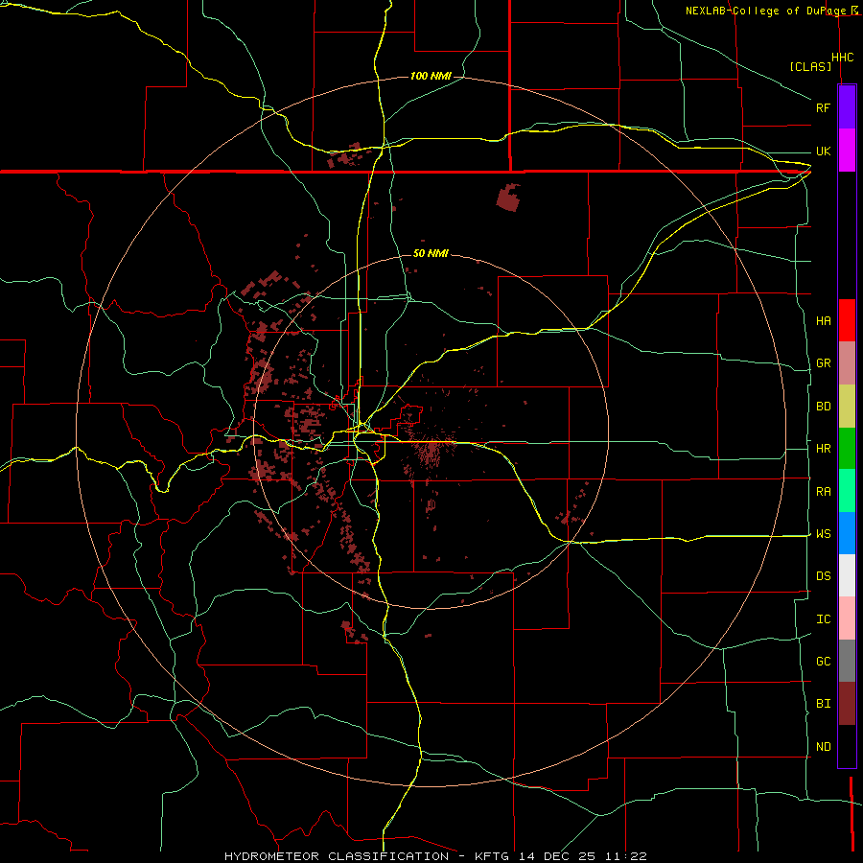Select the HR legend label
Viewport: 863px width, 863px height.
coord(823,449)
